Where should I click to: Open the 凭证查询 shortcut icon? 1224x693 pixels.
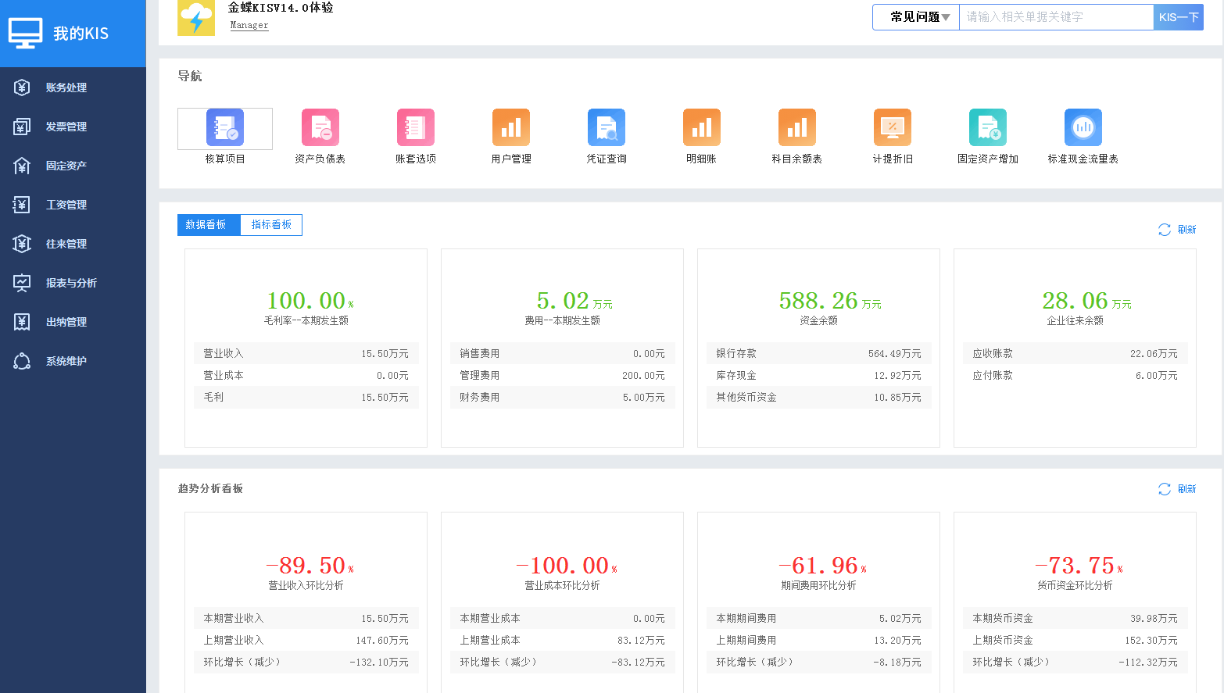607,127
